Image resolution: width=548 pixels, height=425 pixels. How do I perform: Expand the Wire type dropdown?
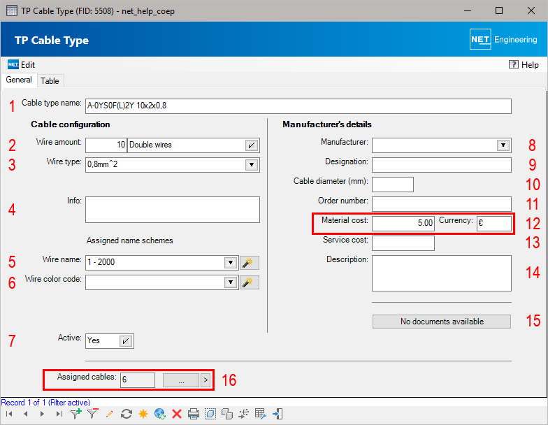(251, 165)
